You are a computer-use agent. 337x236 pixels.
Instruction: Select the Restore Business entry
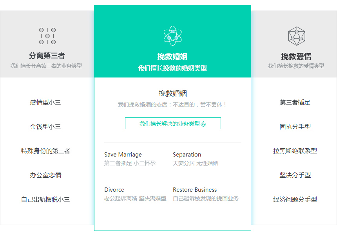[x=195, y=190]
